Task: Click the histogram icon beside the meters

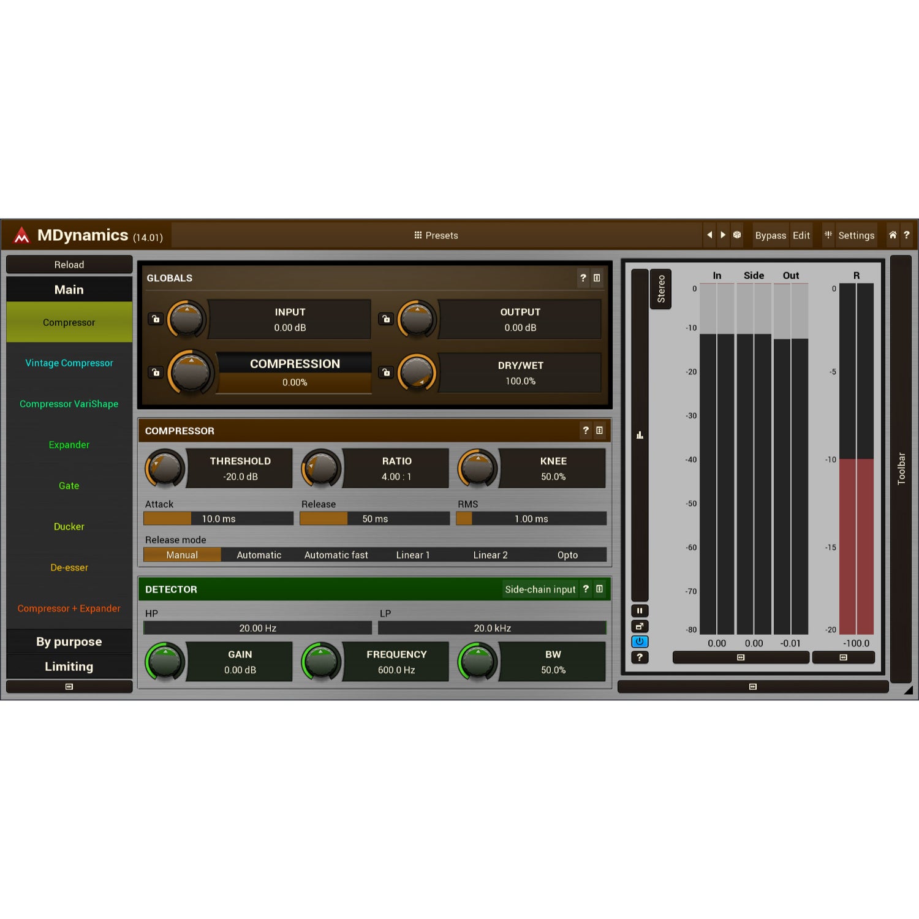Action: 640,435
